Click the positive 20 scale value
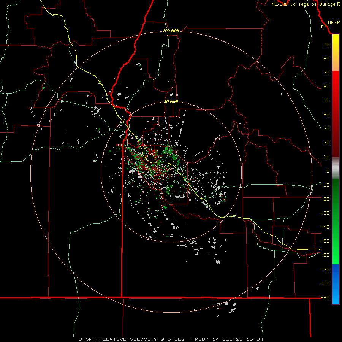Screen dimensions: 342x342 (326, 142)
